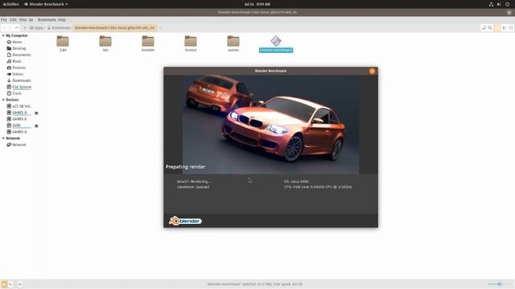Open the 2.80 folder
The width and height of the screenshot is (515, 289).
click(63, 43)
